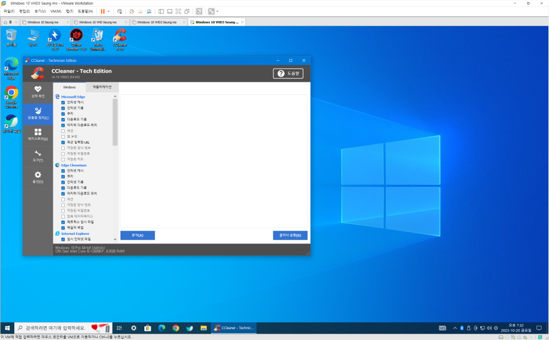Check the 저장된 카드 checkbox
549x340 pixels.
coord(63,159)
